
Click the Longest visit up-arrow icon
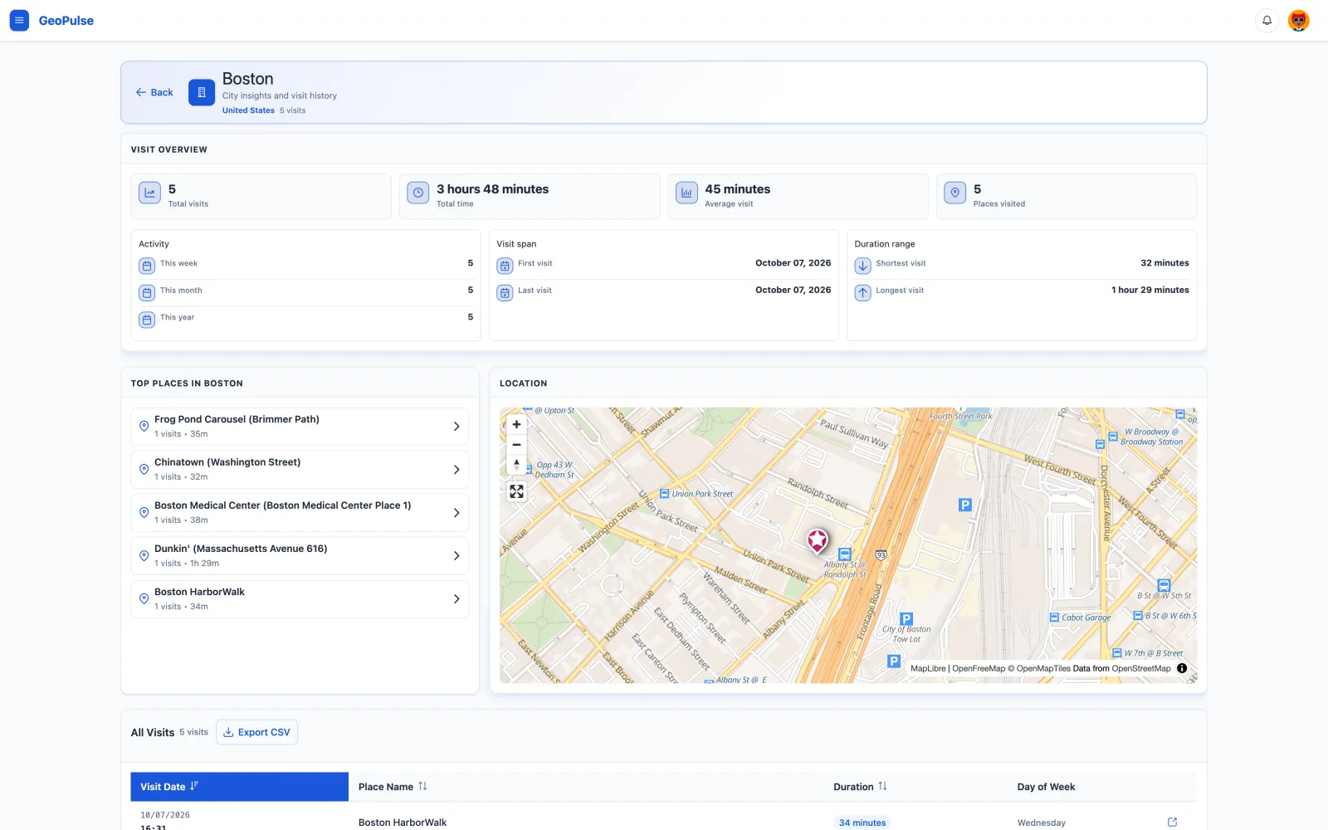(863, 293)
